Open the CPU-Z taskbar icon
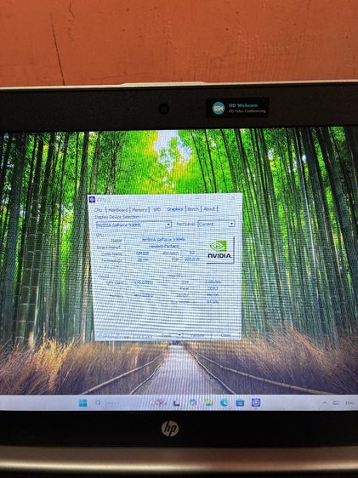Screen dimensions: 358x478 click(256, 402)
